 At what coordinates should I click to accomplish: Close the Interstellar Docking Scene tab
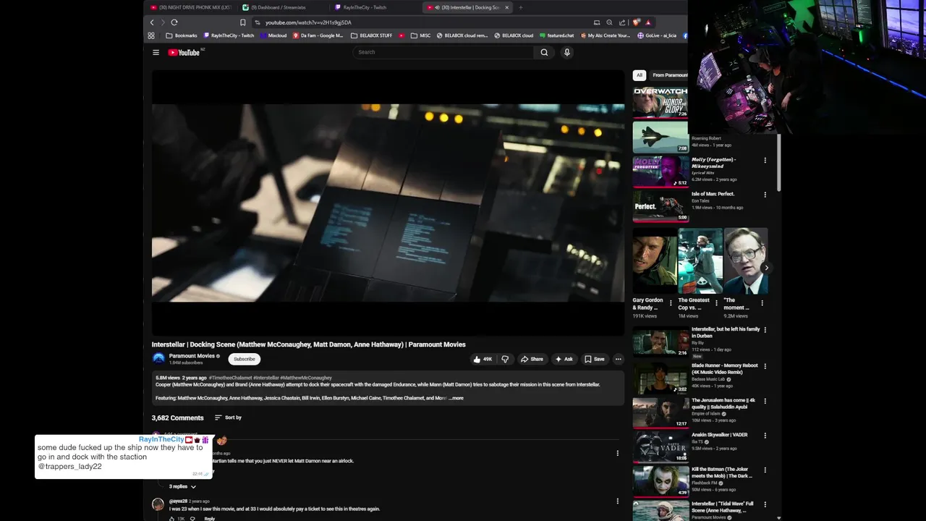tap(506, 7)
